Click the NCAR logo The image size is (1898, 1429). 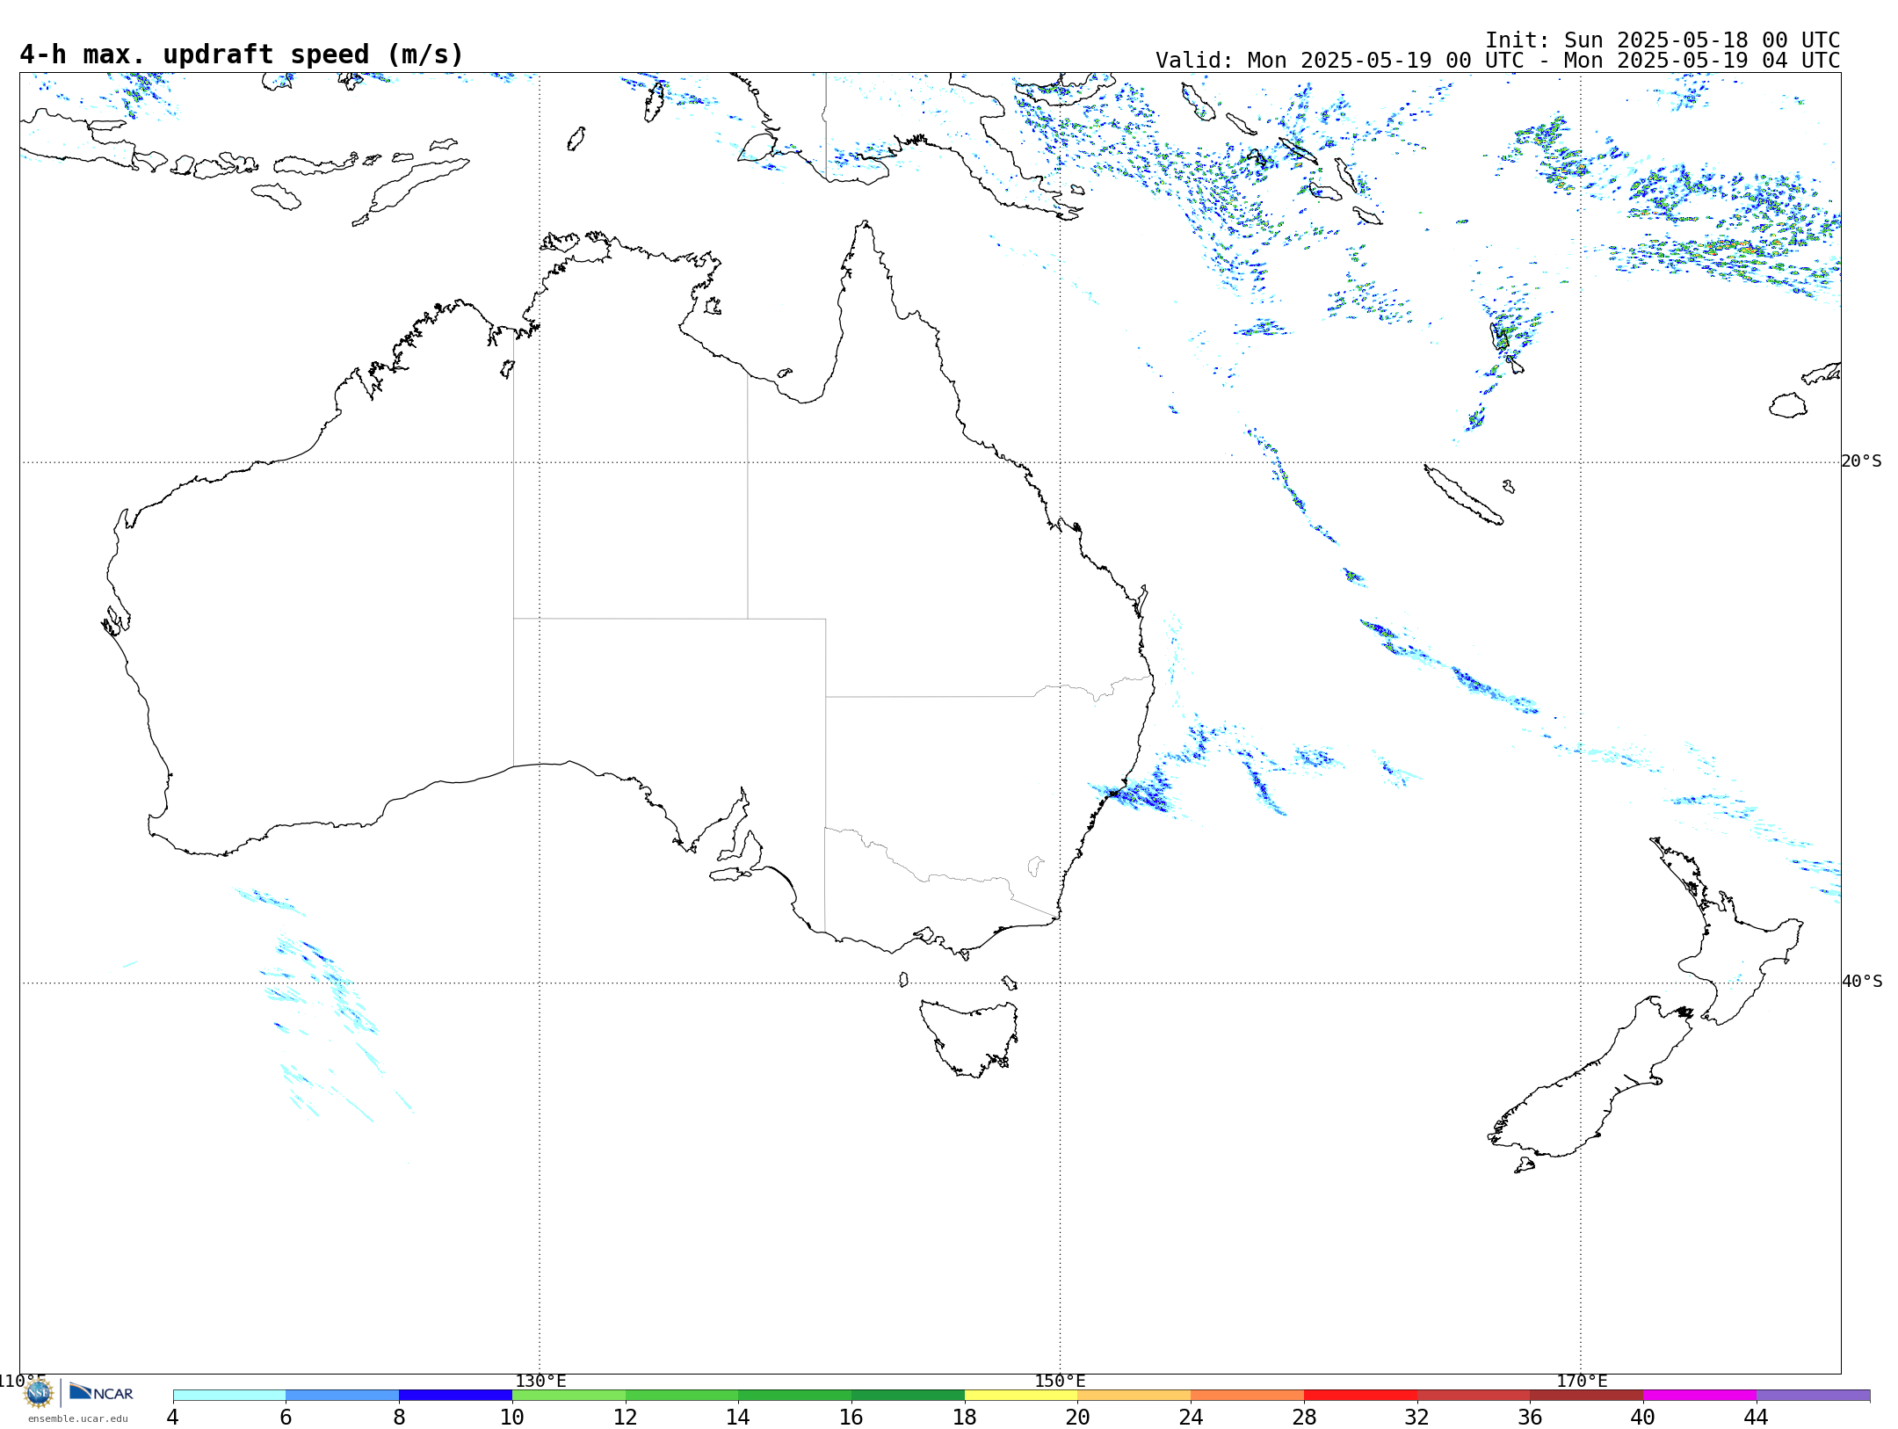(101, 1392)
